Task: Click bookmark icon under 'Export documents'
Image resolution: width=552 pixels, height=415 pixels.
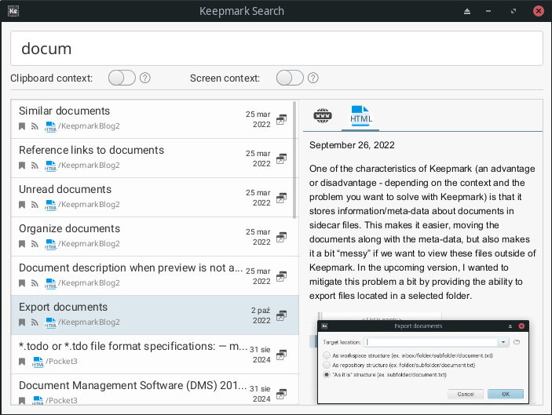Action: [22, 322]
